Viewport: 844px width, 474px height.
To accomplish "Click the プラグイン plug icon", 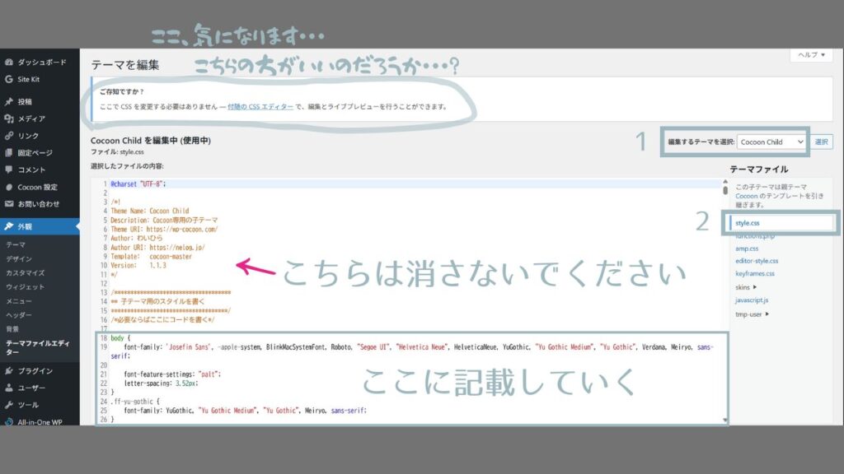I will (x=8, y=371).
